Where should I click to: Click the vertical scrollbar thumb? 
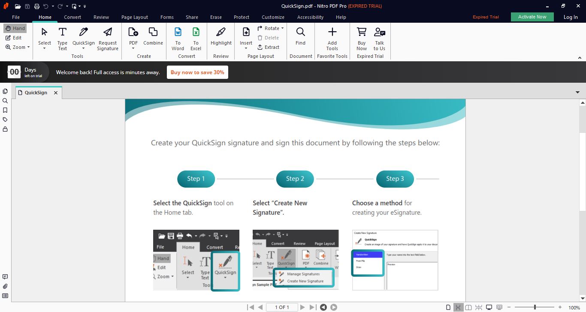[583, 171]
